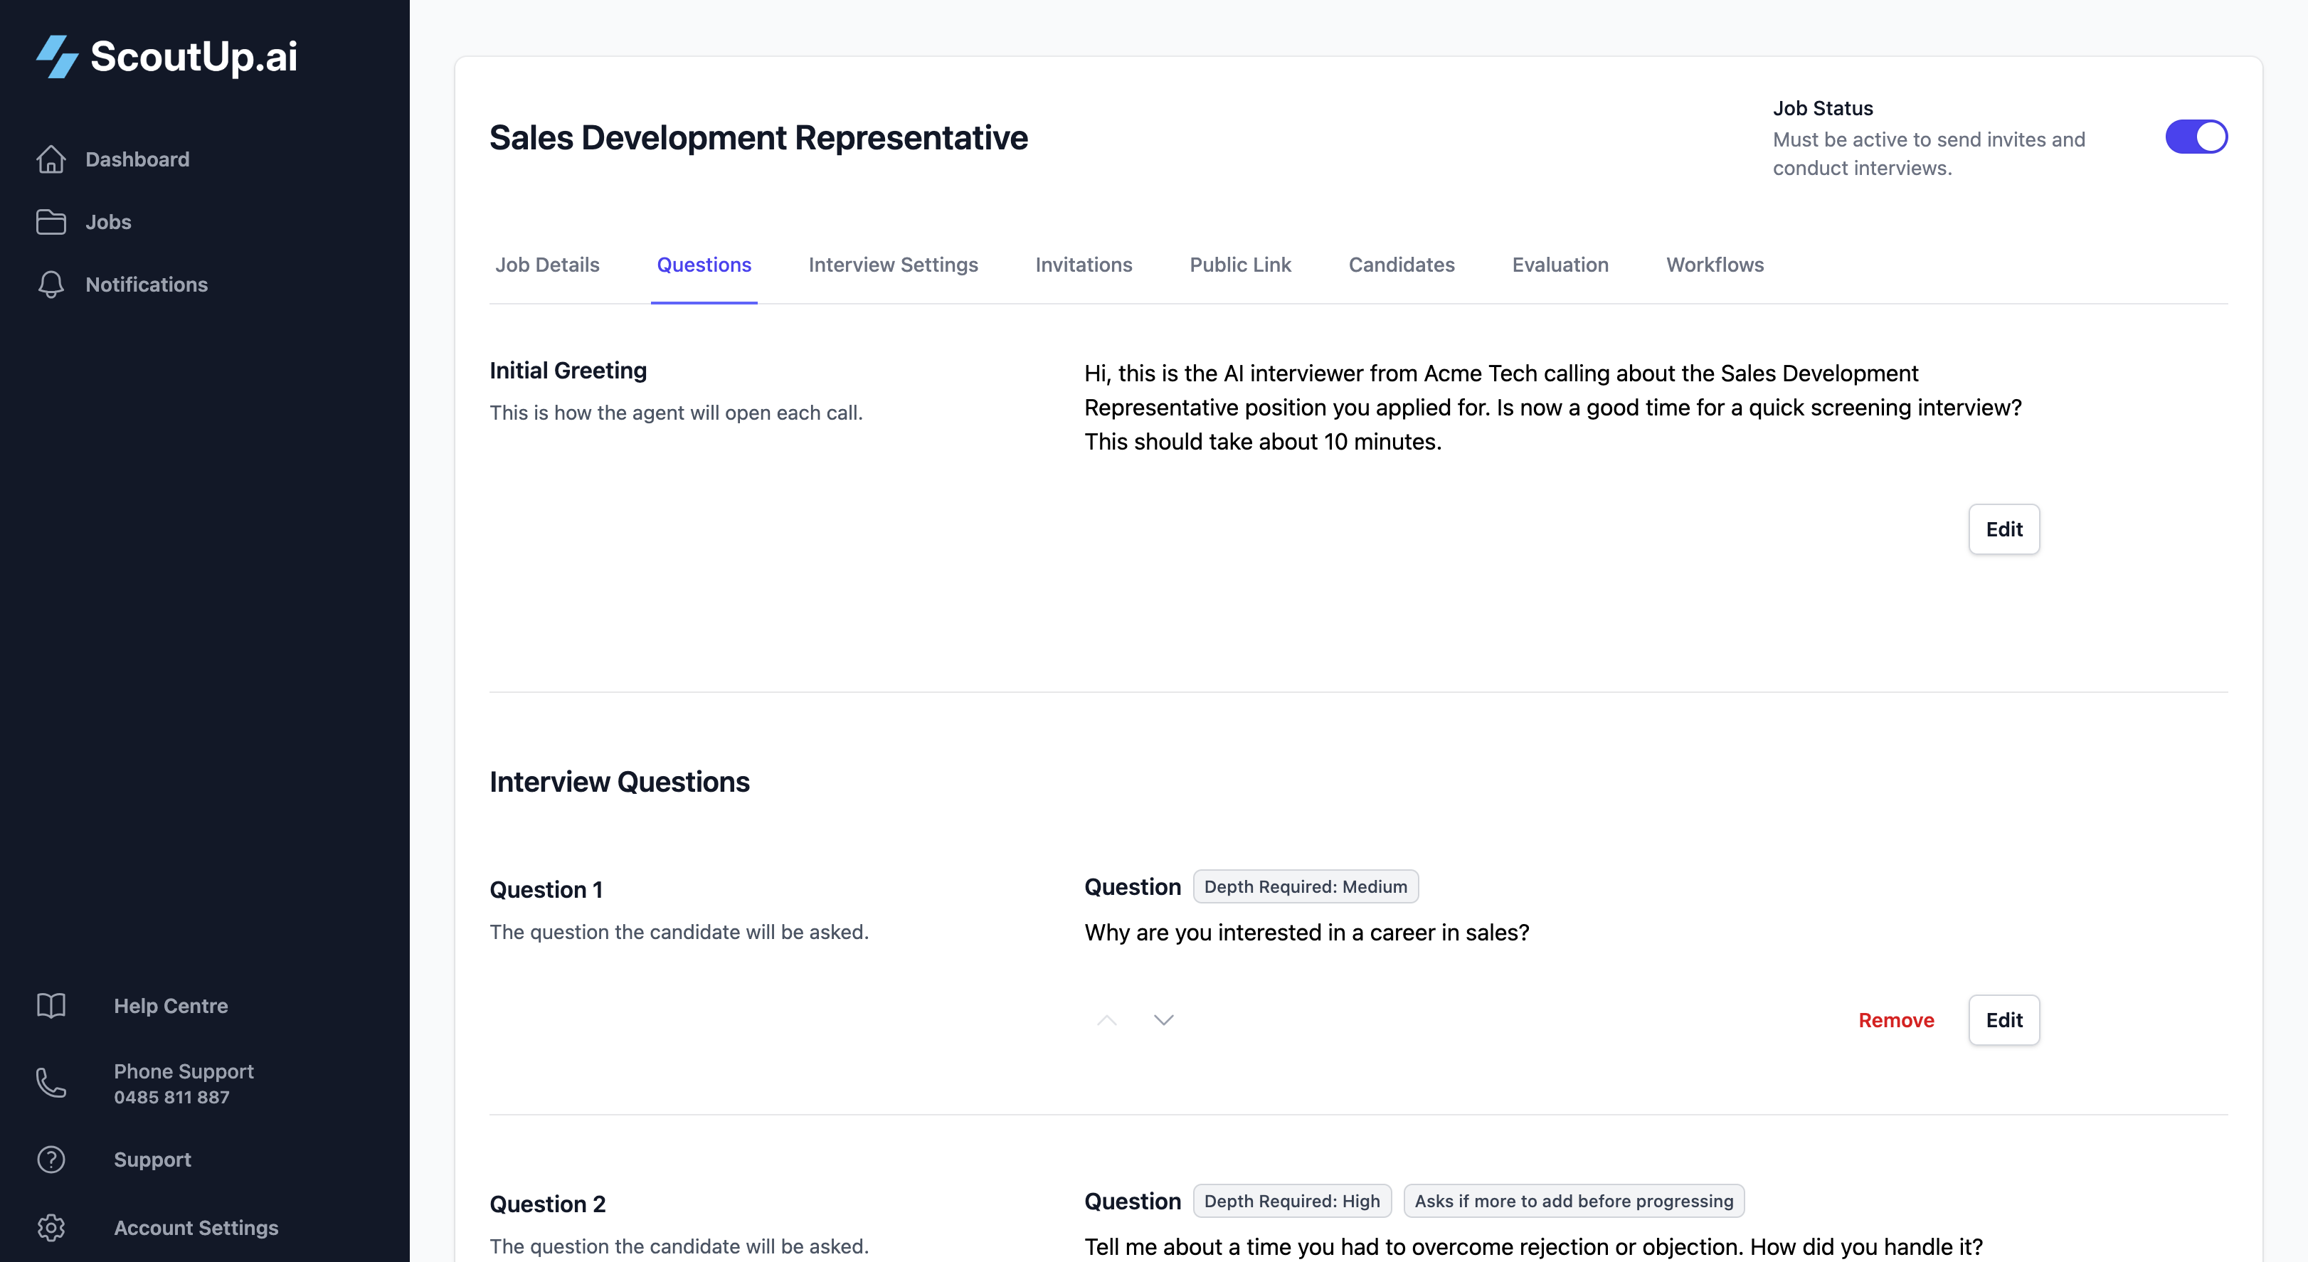Open the Dashboard from the sidebar
This screenshot has height=1262, width=2308.
(x=137, y=159)
